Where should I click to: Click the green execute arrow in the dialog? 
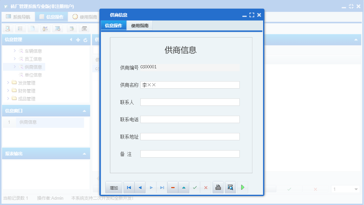[x=243, y=187]
